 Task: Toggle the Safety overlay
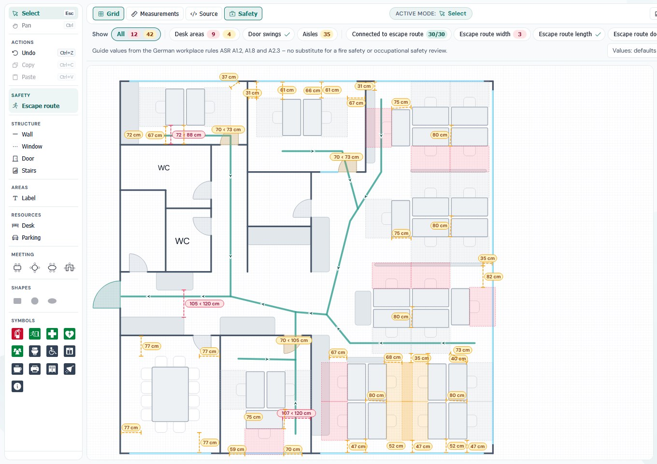(243, 14)
